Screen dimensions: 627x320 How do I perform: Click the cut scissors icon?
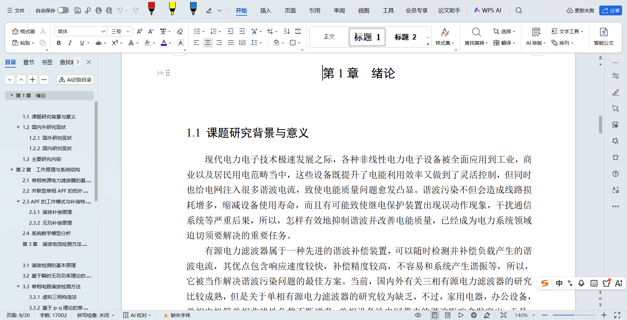(x=43, y=31)
